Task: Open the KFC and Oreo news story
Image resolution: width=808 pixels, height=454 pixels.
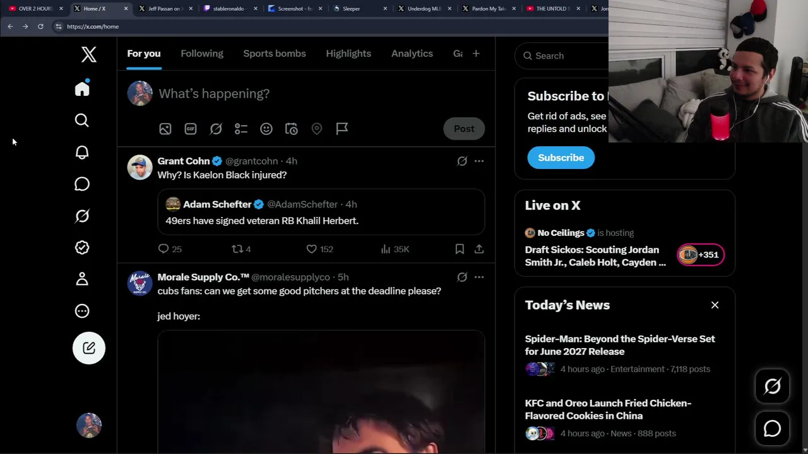Action: (608, 409)
